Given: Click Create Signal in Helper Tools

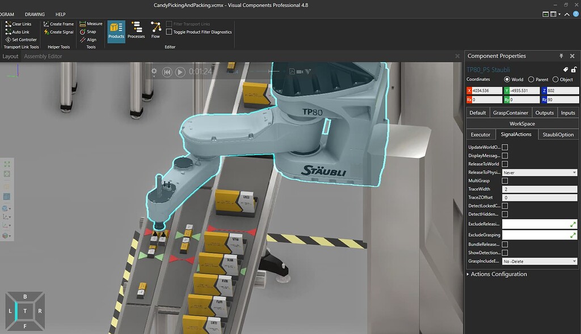Looking at the screenshot, I should click(x=58, y=32).
